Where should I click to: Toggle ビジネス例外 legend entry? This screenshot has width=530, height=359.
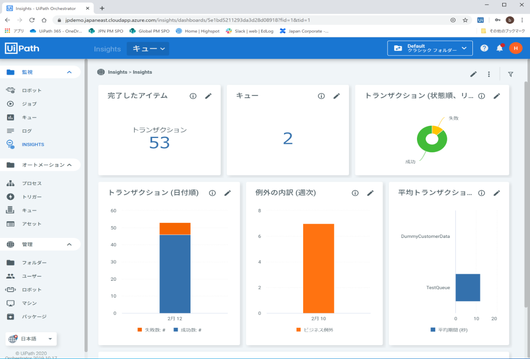(315, 330)
